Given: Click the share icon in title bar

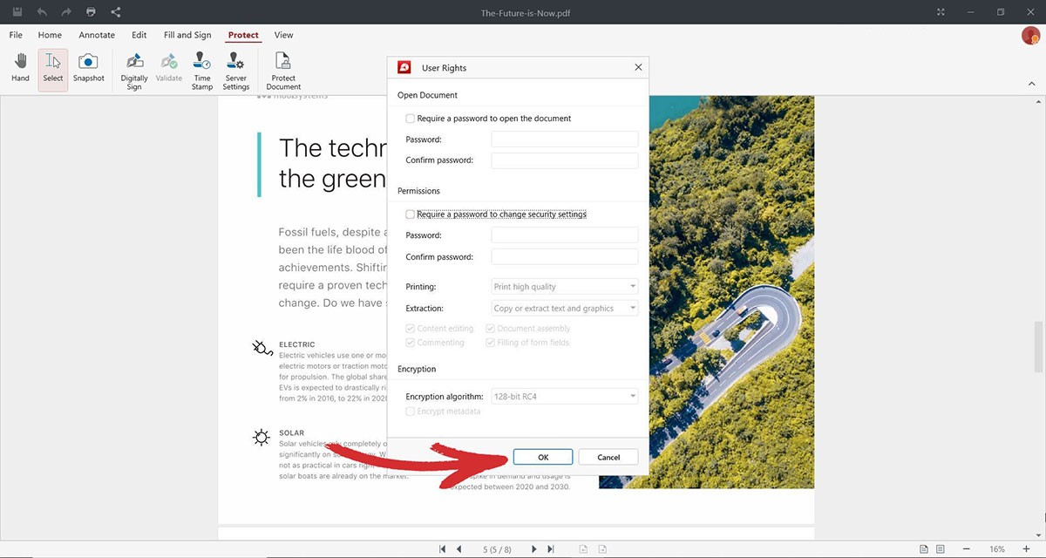Looking at the screenshot, I should (117, 12).
